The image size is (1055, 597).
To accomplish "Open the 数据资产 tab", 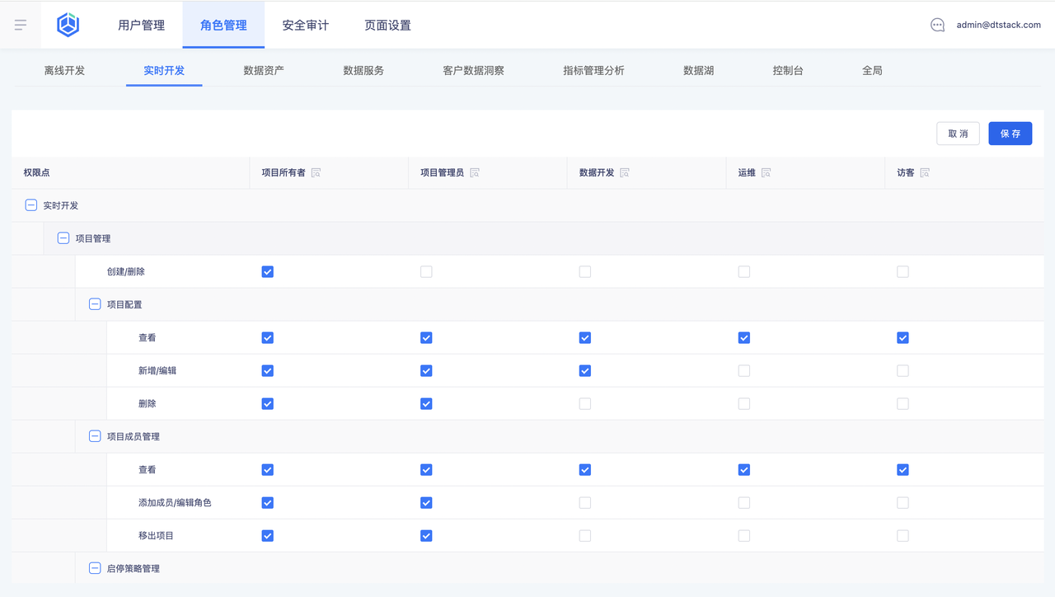I will point(264,70).
